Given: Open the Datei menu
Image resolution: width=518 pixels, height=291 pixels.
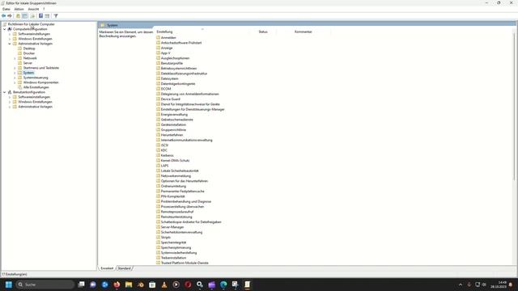Looking at the screenshot, I should point(6,9).
